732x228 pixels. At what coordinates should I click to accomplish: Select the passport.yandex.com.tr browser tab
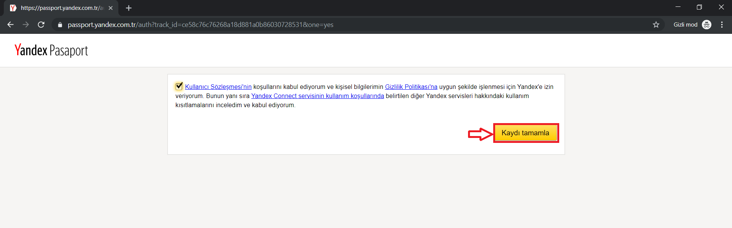(61, 8)
